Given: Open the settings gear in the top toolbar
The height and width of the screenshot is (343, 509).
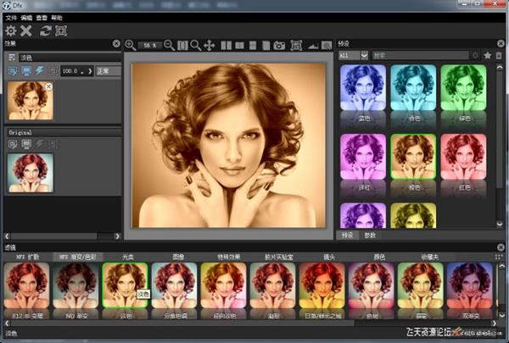Looking at the screenshot, I should coord(11,30).
